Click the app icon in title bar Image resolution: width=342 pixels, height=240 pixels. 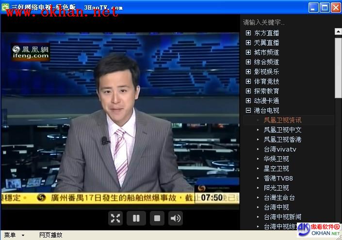5,7
